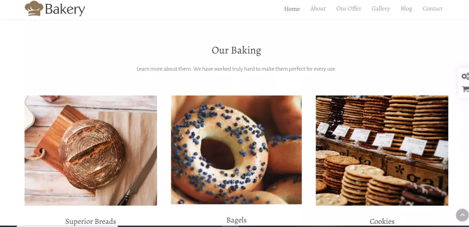Click the Bakery site title text

tap(65, 9)
